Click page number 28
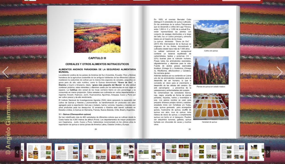This screenshot has width=285, height=164. coord(95,129)
